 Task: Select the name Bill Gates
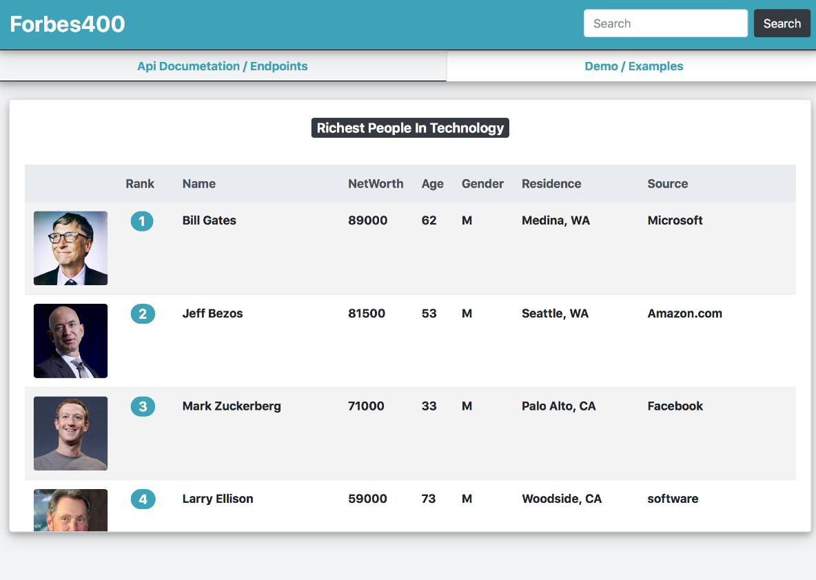[210, 220]
